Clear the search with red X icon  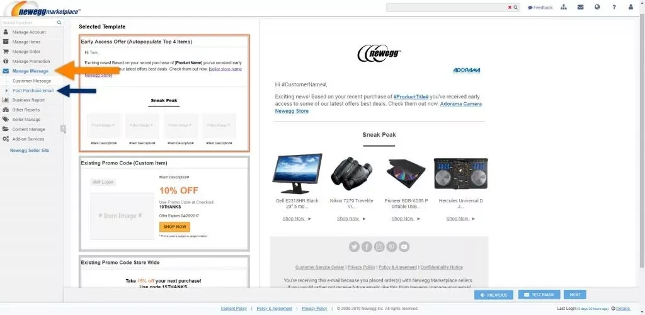pyautogui.click(x=510, y=8)
